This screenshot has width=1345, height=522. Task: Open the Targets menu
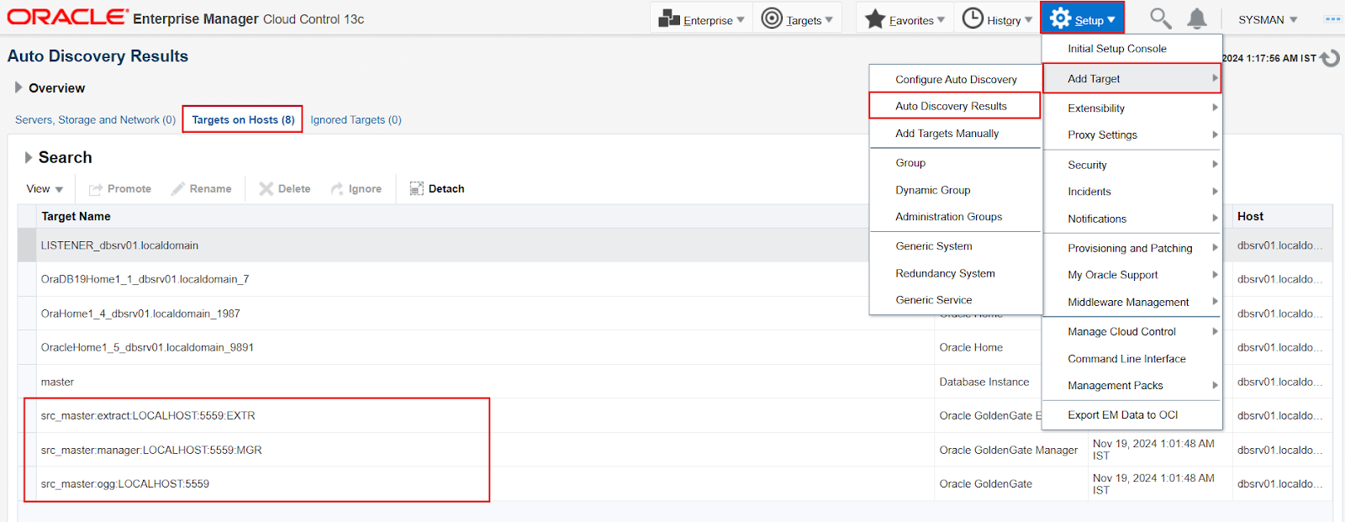tap(797, 18)
